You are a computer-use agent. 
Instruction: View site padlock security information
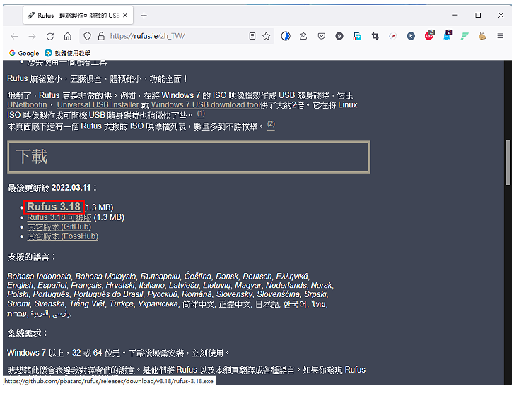pos(101,36)
